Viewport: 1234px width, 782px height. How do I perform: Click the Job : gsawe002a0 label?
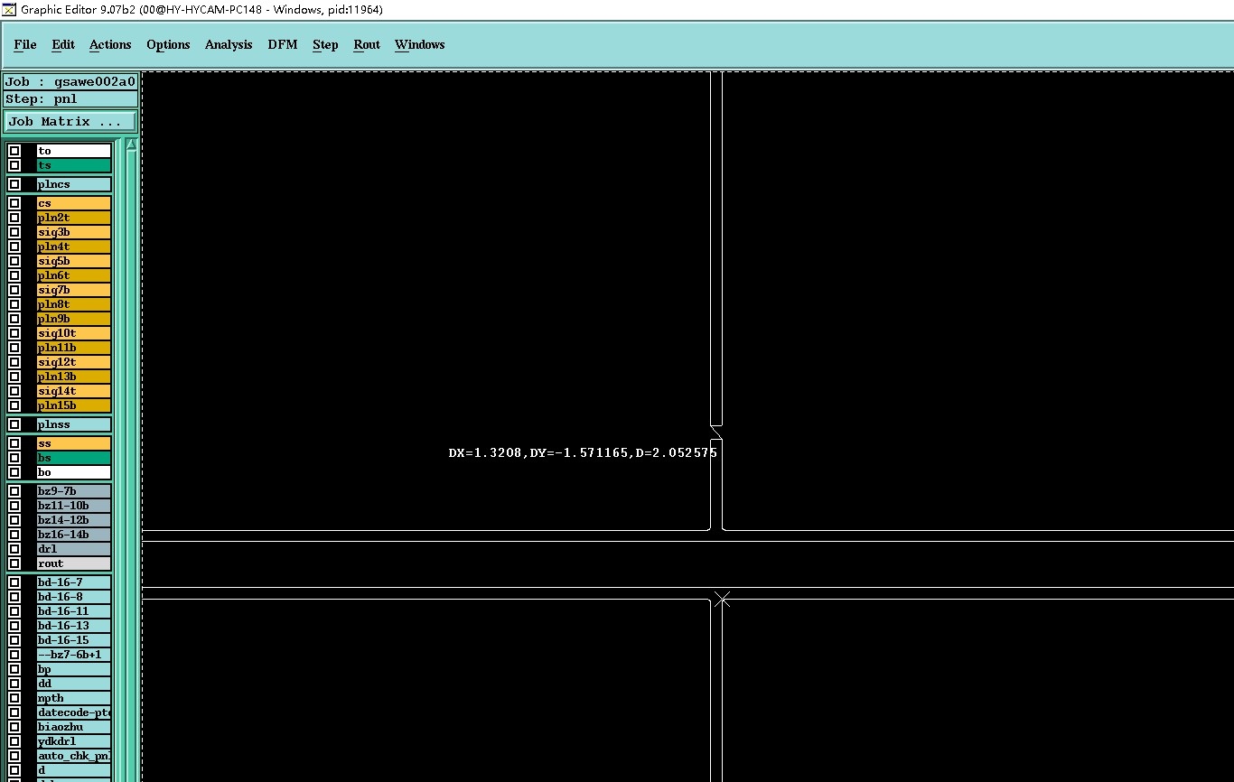(x=70, y=81)
